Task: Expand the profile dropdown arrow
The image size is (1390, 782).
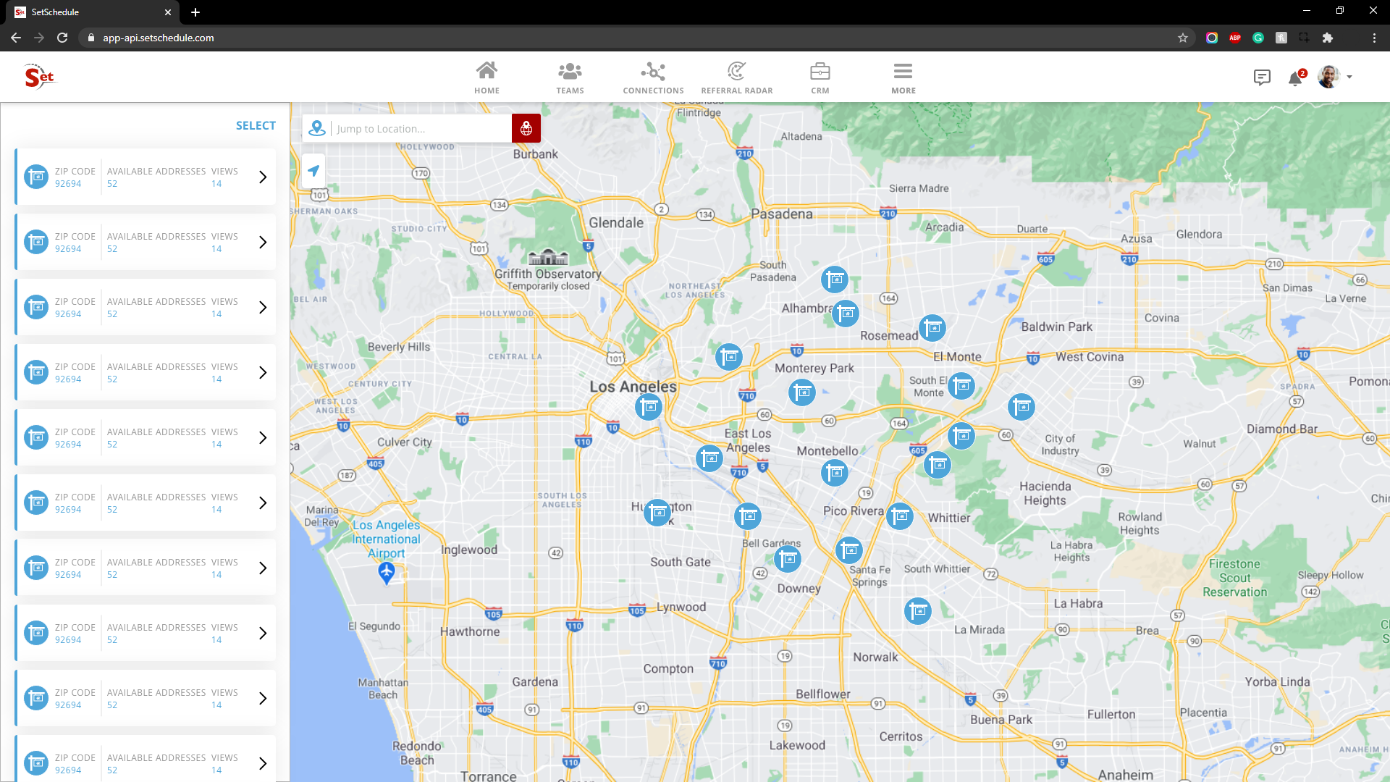Action: coord(1349,77)
